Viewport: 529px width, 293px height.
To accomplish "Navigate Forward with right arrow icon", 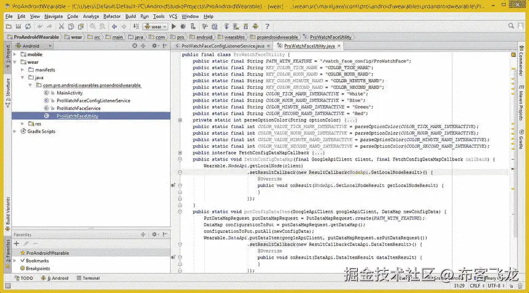I will (124, 26).
